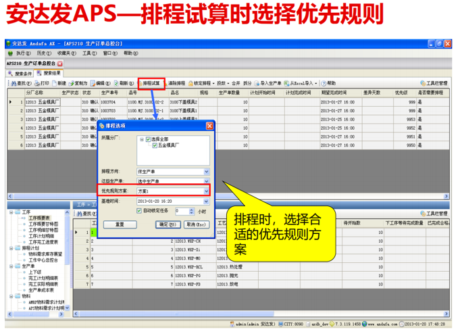Toggle 自动锁定任务 checkbox
Image resolution: width=462 pixels, height=336 pixels.
(139, 211)
